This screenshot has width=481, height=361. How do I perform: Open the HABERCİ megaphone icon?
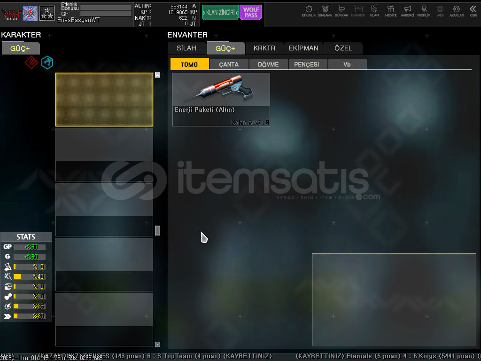click(x=407, y=11)
